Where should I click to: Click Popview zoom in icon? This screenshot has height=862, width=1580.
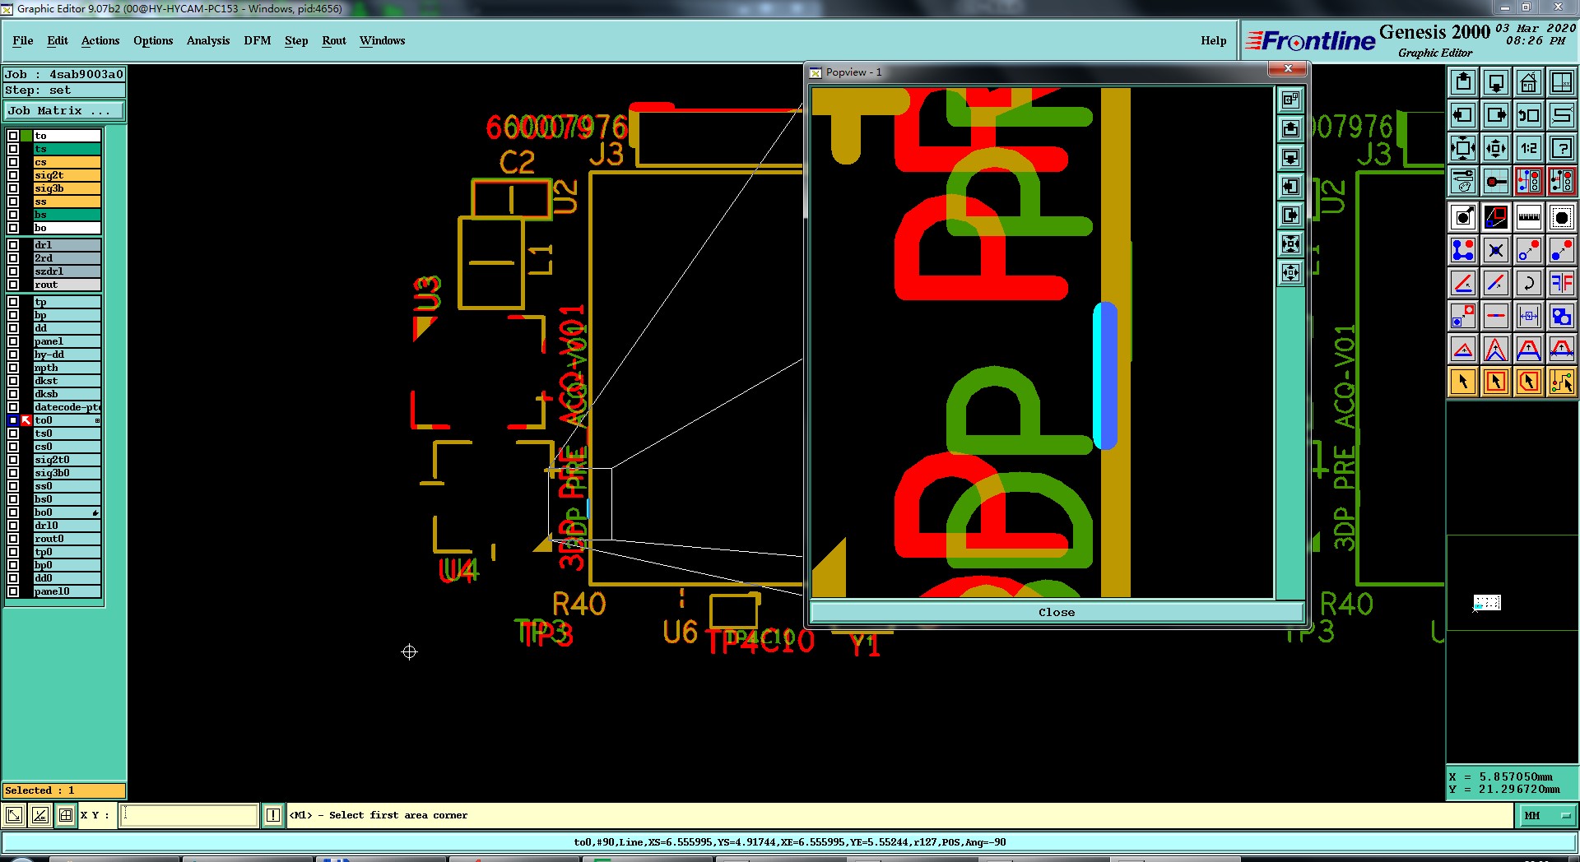(1290, 243)
